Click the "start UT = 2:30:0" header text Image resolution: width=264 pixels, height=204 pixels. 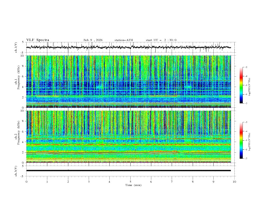pyautogui.click(x=161, y=40)
